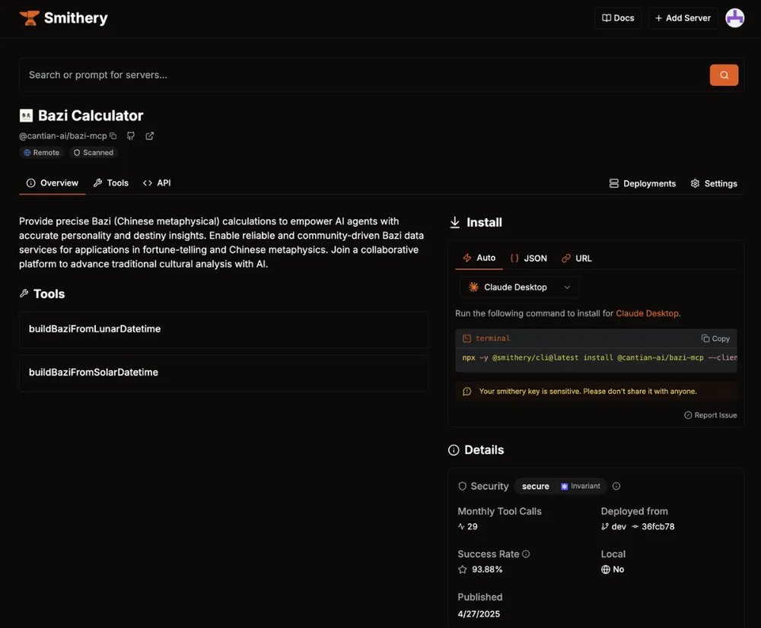The image size is (761, 628).
Task: Click the 36fcb78 commit hash
Action: (658, 527)
